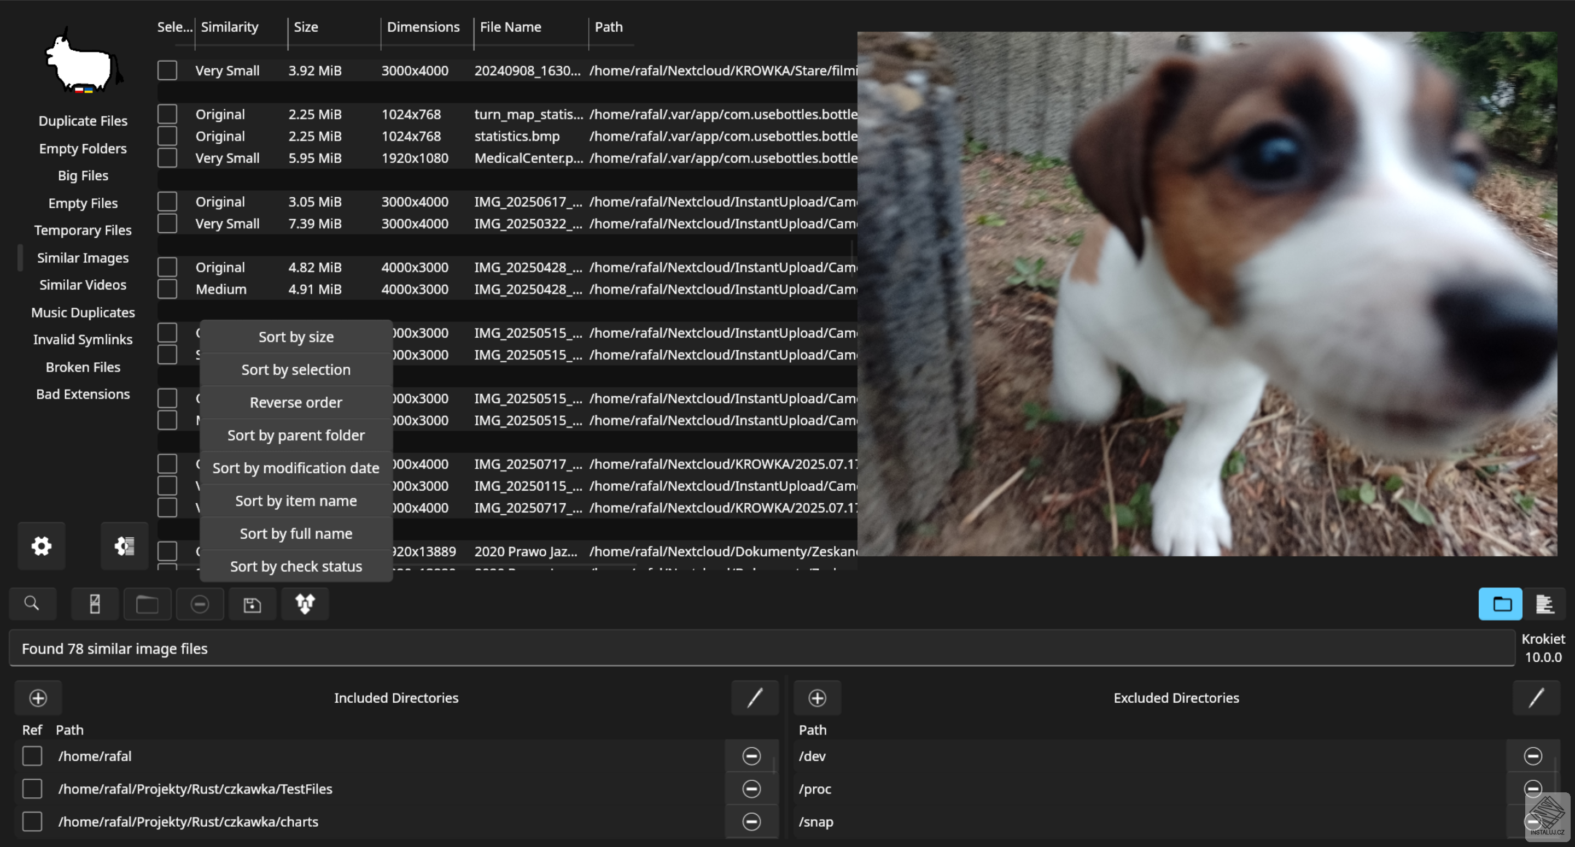Choose Sort by modification date
Screen dimensions: 1575x847
click(296, 468)
